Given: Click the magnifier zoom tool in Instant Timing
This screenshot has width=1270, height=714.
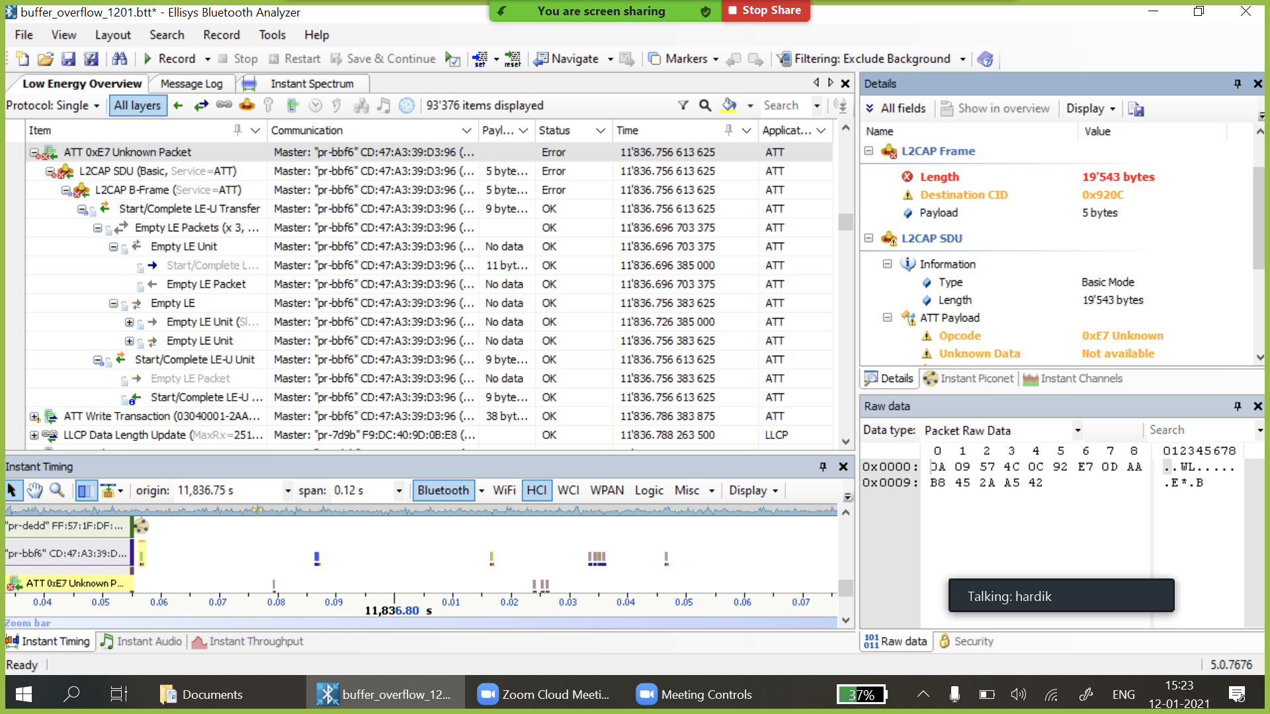Looking at the screenshot, I should click(x=58, y=491).
